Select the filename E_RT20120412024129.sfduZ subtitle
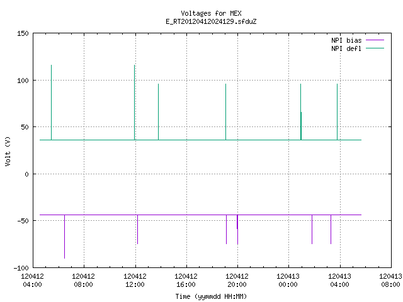This screenshot has height=302, width=403. click(x=211, y=21)
